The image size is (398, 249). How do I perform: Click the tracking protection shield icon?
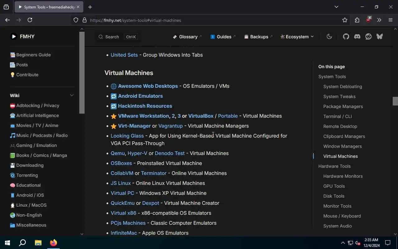point(76,20)
